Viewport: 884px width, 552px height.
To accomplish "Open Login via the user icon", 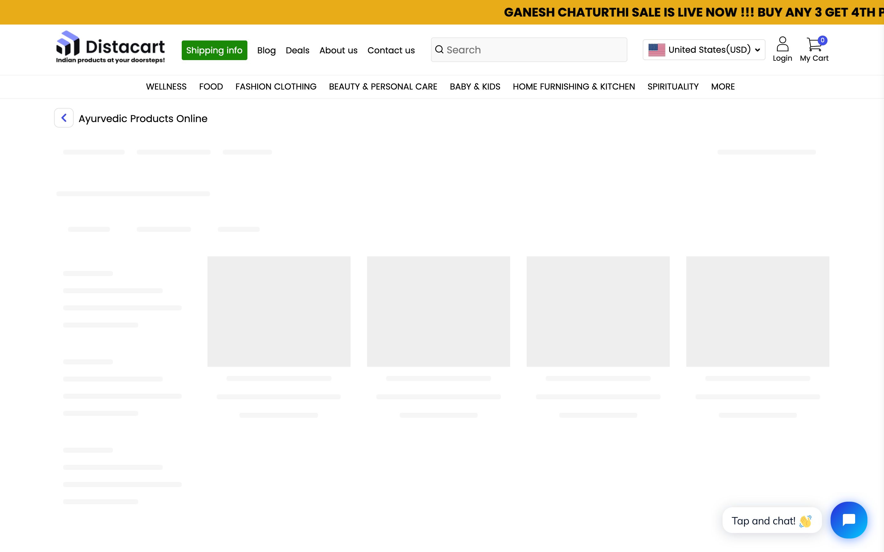I will click(x=782, y=44).
